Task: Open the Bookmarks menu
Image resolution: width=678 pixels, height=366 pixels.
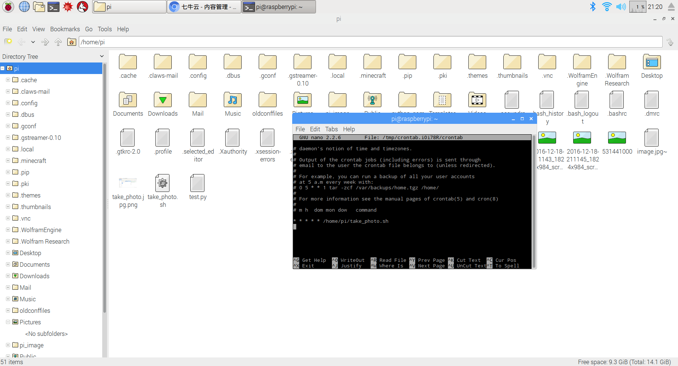Action: tap(65, 29)
